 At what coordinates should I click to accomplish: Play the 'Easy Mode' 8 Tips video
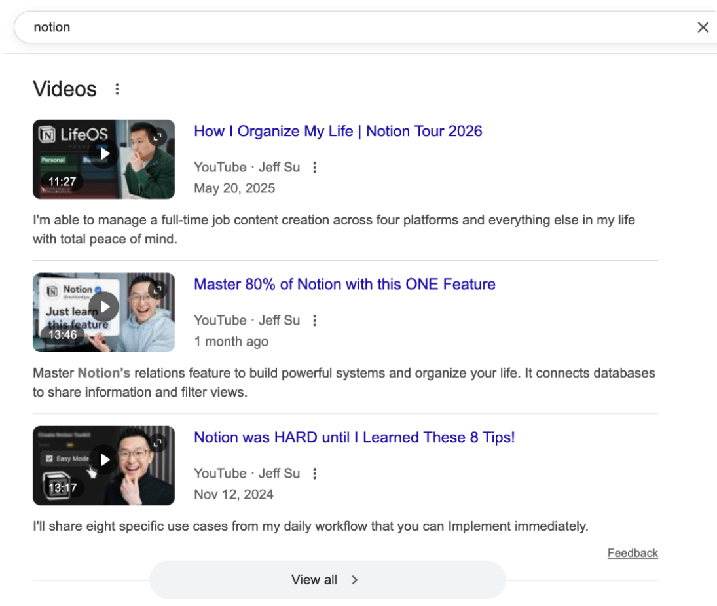103,460
